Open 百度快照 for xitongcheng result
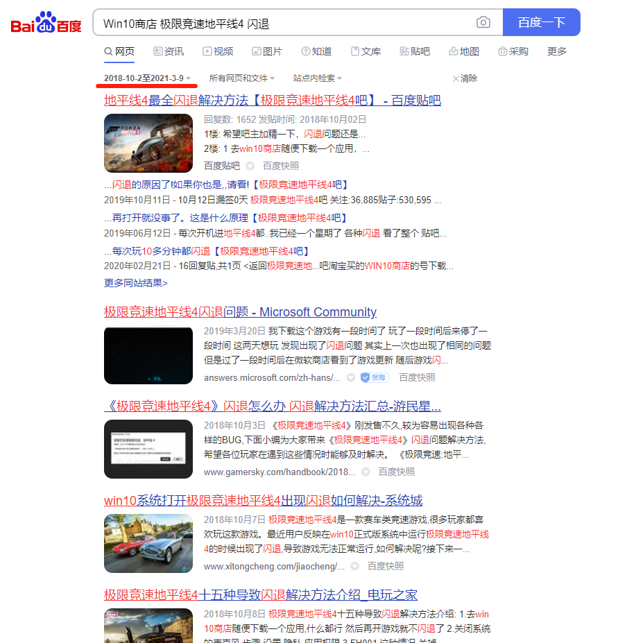The image size is (627, 643). tap(386, 566)
